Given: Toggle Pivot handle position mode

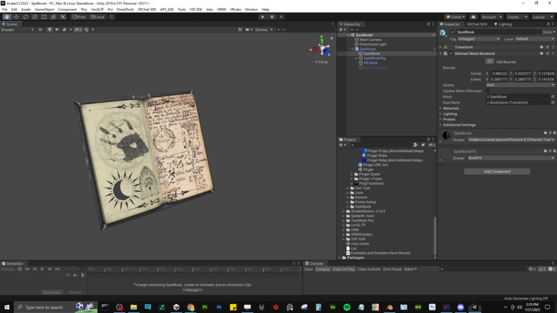Looking at the screenshot, I should point(79,17).
